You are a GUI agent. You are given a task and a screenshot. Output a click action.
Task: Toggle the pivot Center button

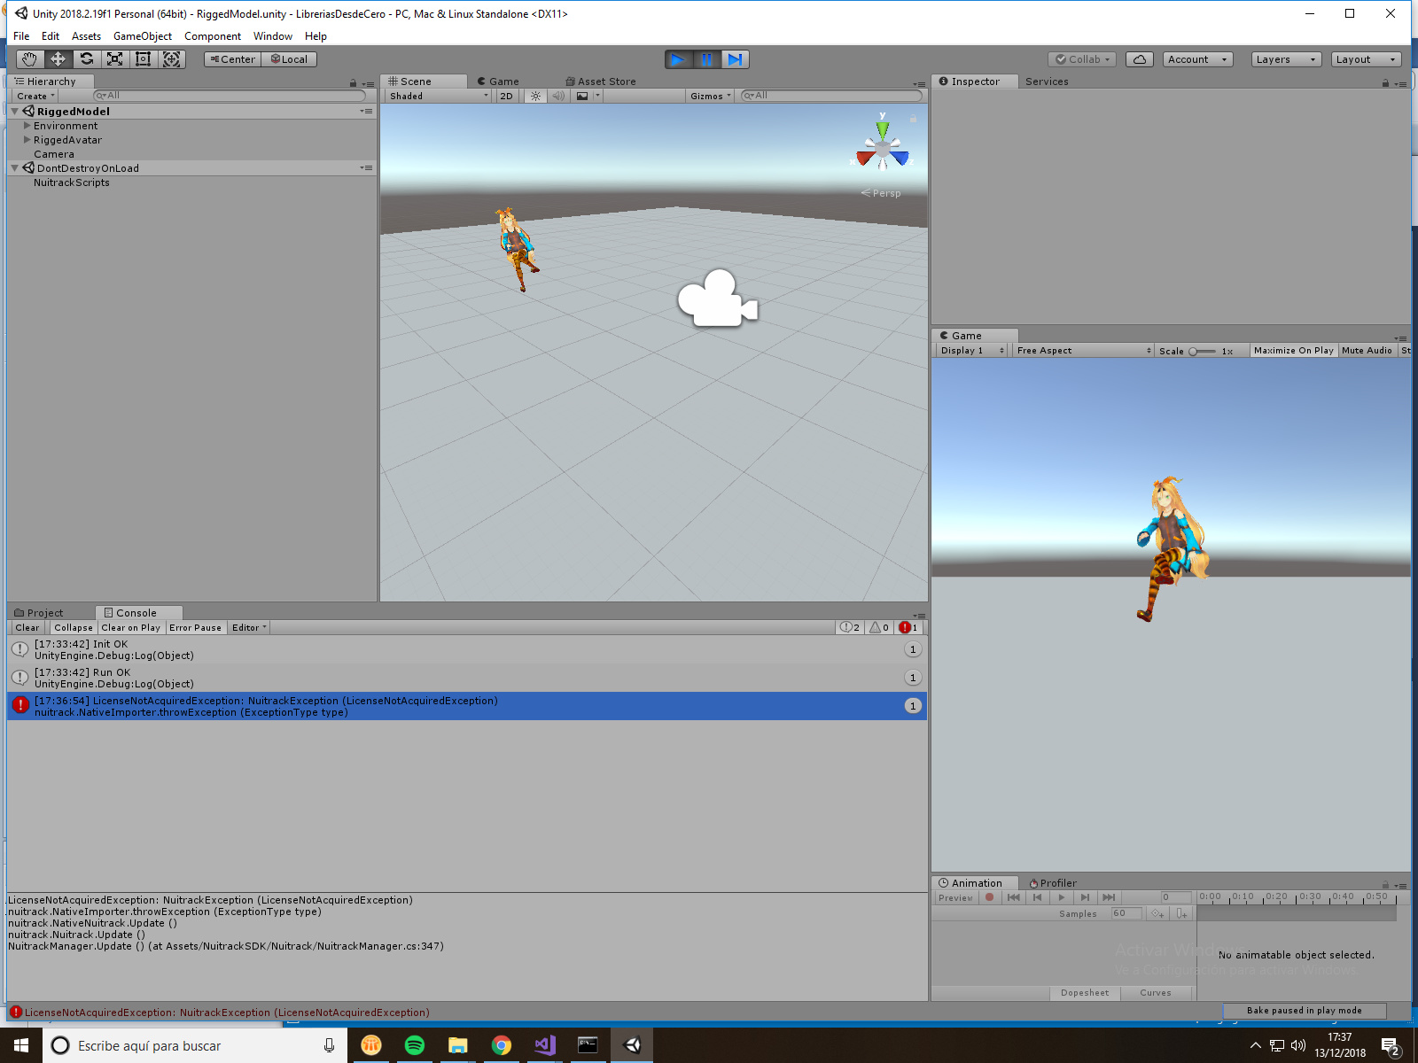(232, 59)
